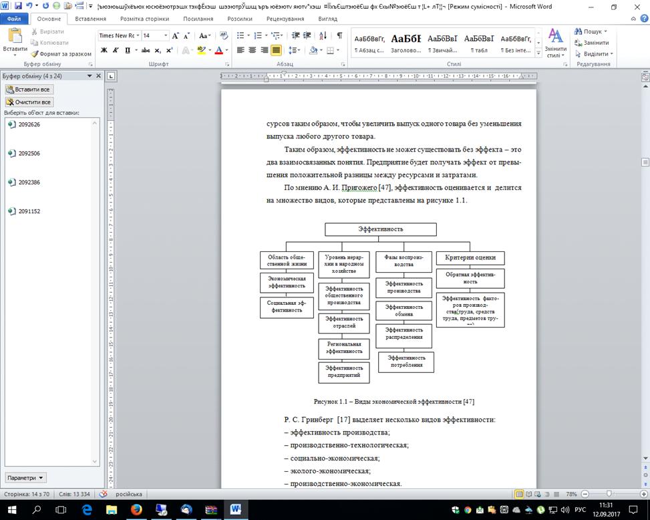Click the Format Painter (Формат за зразком)
650x520 pixels.
(x=61, y=53)
